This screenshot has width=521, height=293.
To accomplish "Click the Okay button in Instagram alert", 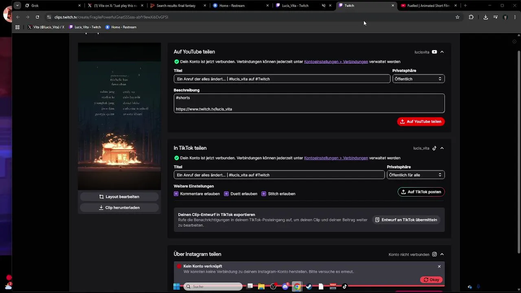I will pyautogui.click(x=431, y=280).
